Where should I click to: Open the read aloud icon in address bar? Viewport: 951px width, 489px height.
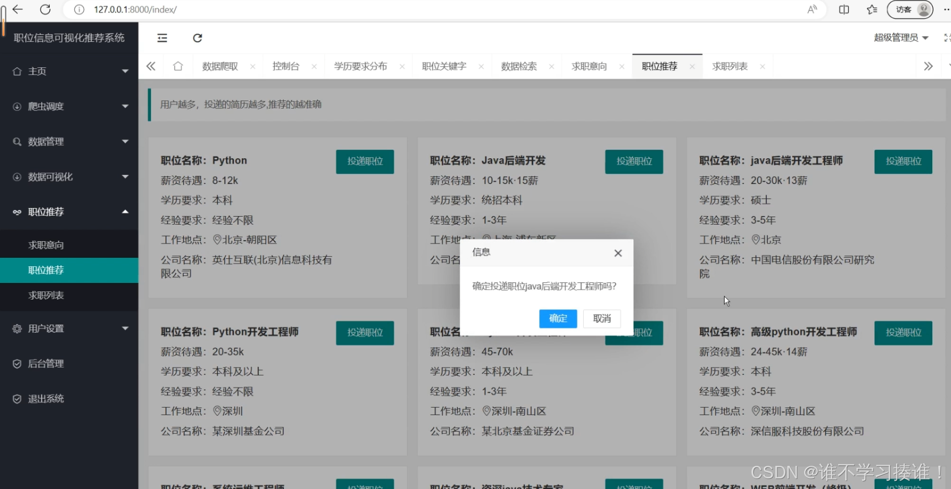click(812, 10)
